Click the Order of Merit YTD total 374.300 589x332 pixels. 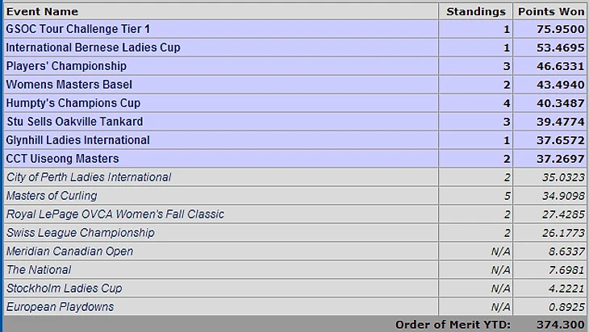tap(561, 325)
